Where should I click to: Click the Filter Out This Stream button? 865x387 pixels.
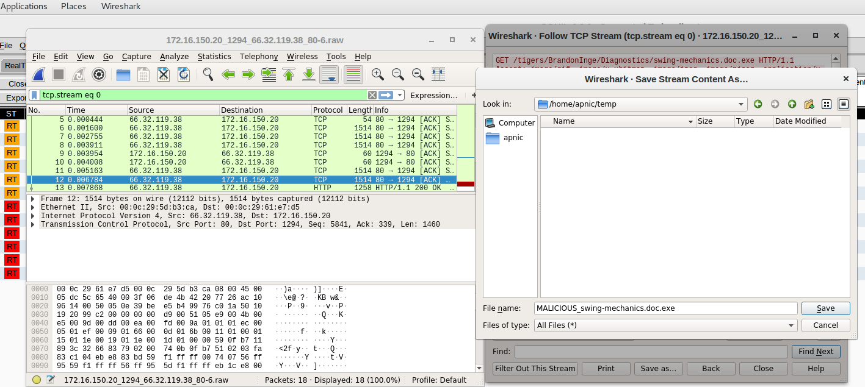(x=535, y=369)
